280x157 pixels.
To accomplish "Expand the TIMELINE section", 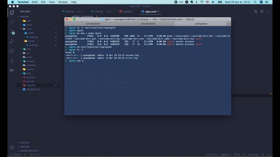I will coord(24,147).
